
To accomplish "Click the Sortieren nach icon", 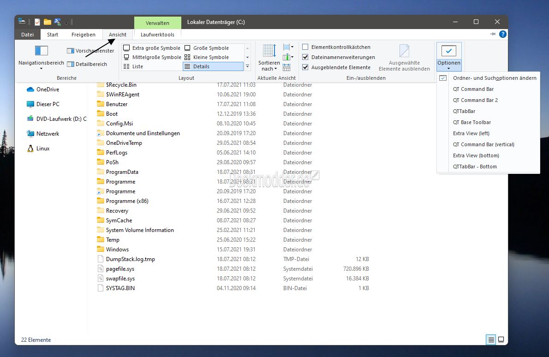I will [x=269, y=51].
